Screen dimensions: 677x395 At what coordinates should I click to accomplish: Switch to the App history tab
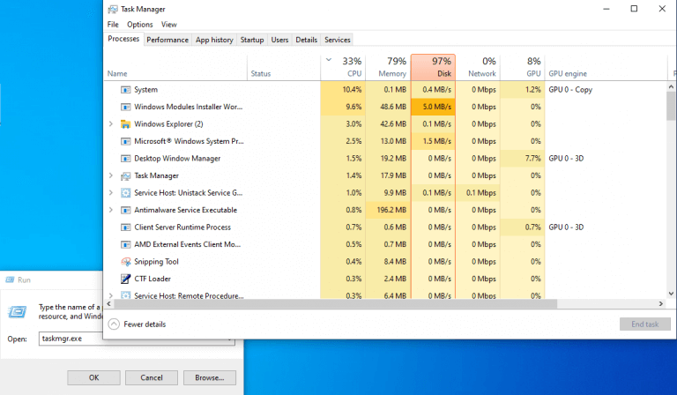[x=214, y=40]
